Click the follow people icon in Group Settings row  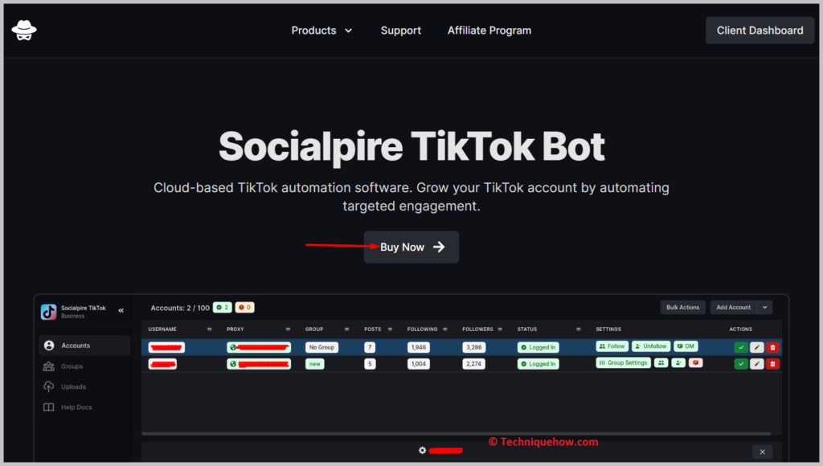click(x=661, y=362)
